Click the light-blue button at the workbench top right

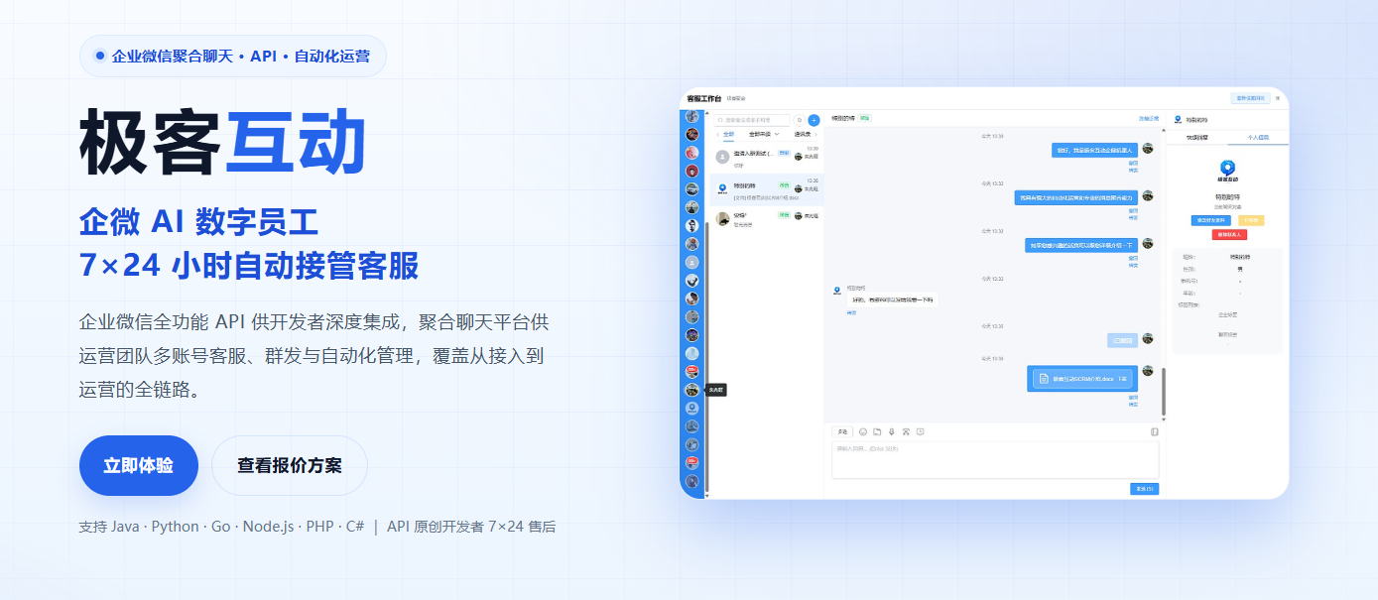pyautogui.click(x=1250, y=98)
